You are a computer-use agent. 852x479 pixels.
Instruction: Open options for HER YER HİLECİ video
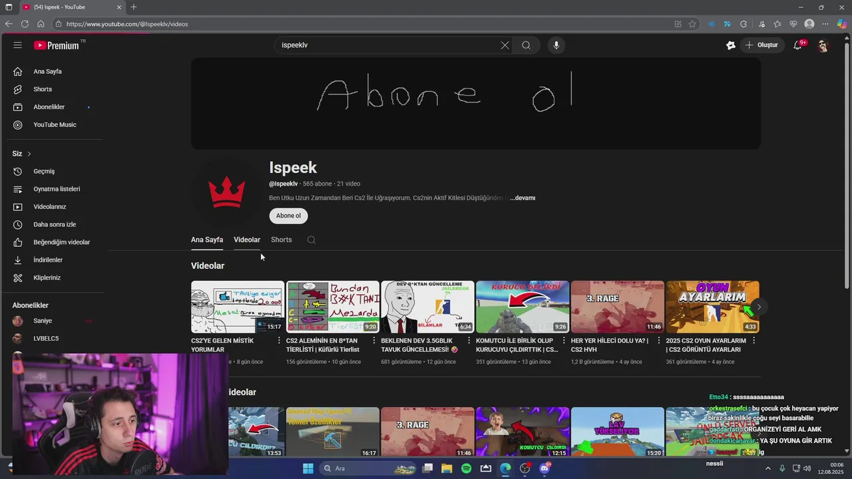click(658, 341)
